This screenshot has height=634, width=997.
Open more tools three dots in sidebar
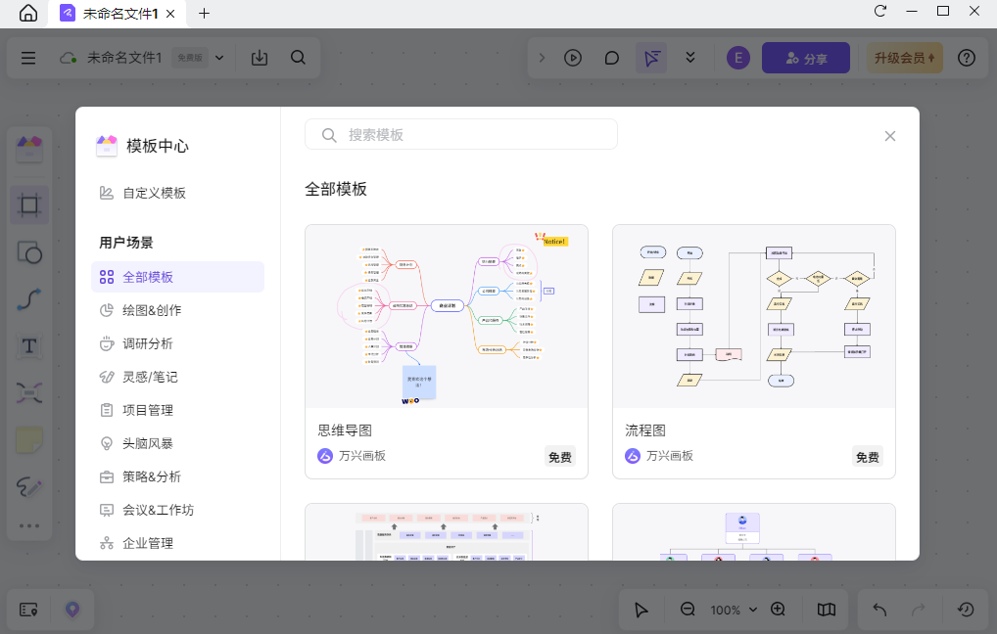tap(29, 526)
